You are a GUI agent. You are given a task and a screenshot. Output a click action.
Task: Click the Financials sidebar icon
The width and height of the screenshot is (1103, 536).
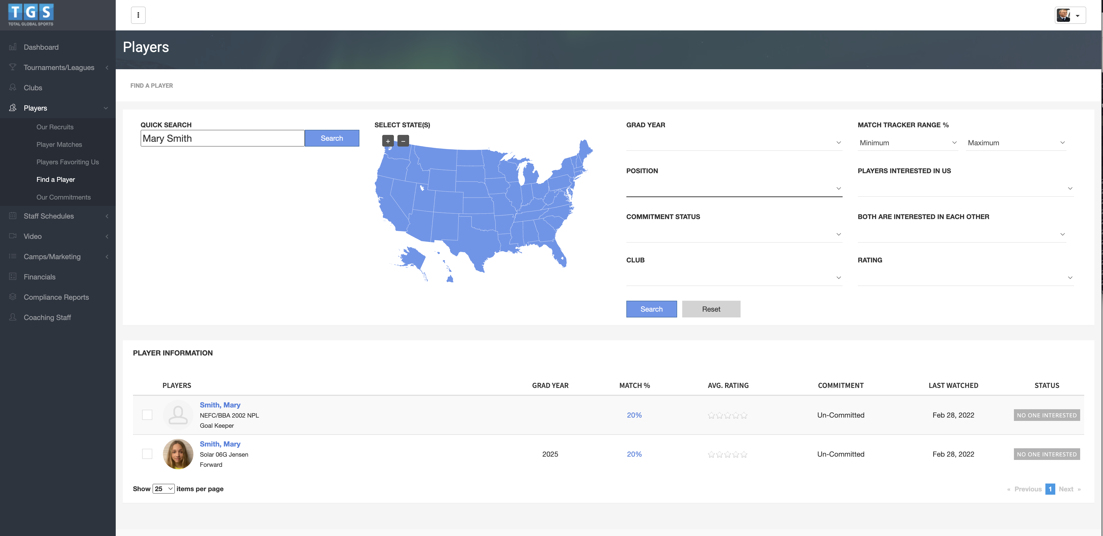coord(13,277)
